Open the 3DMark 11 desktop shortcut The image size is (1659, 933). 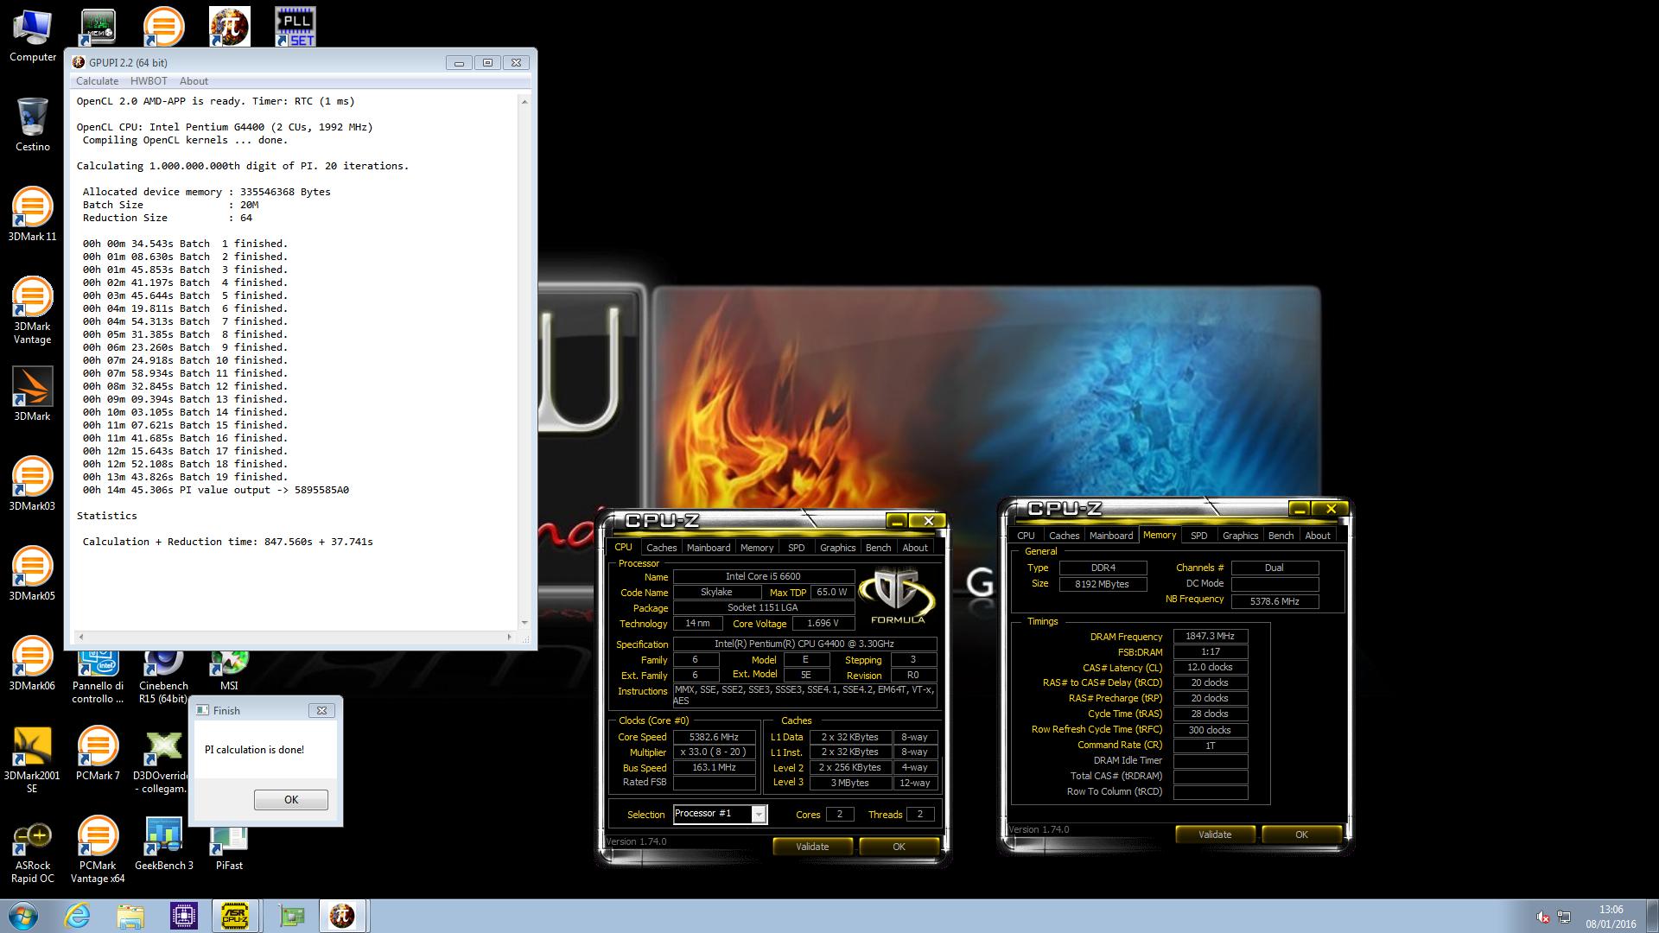coord(33,214)
